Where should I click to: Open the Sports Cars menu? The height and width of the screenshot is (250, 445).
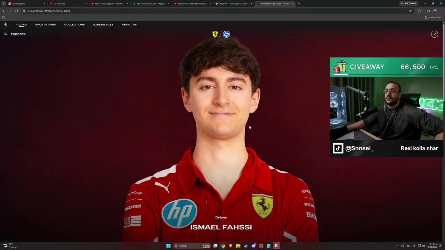[x=46, y=25]
